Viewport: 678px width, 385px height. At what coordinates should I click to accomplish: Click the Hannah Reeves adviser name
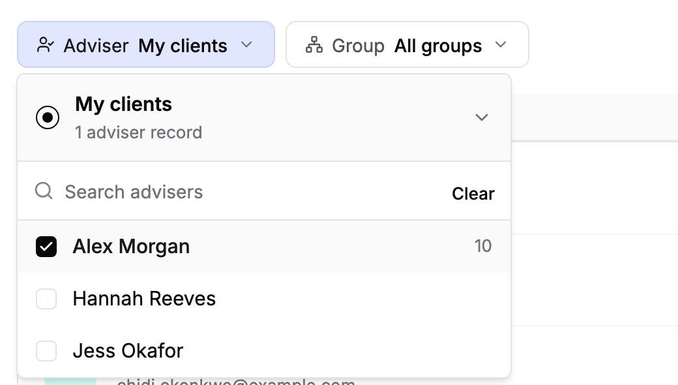tap(144, 299)
